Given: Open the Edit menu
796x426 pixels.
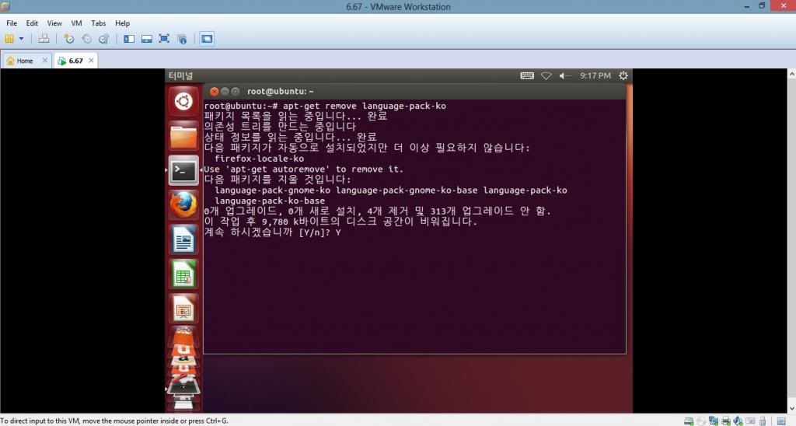Looking at the screenshot, I should point(32,23).
